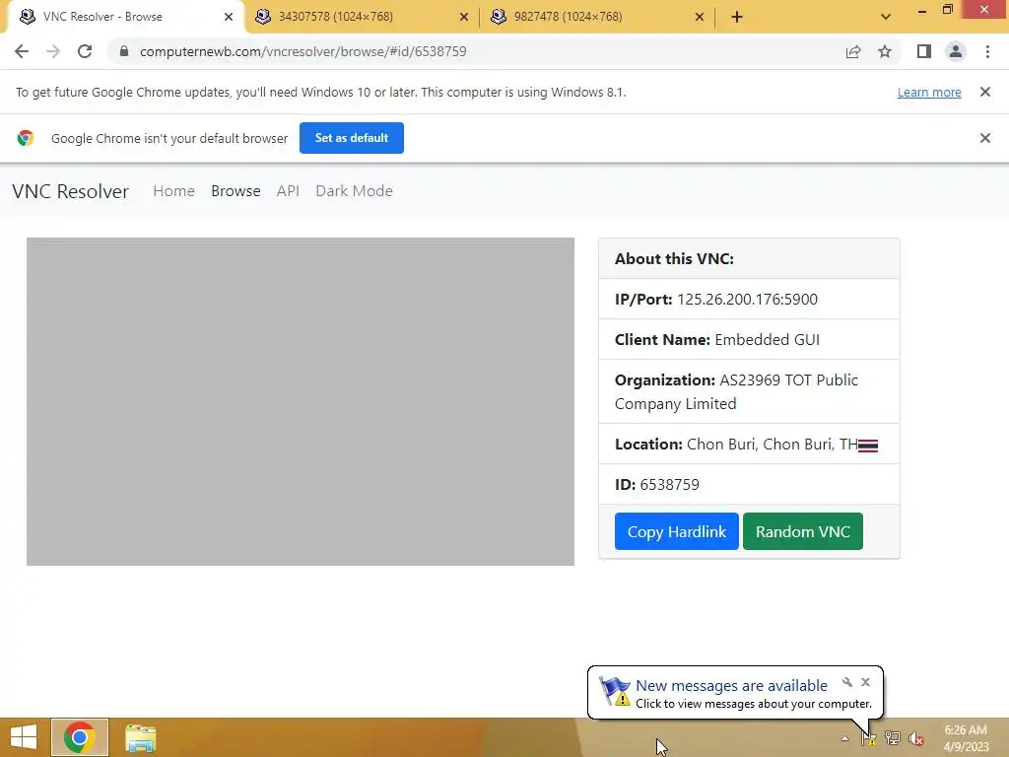This screenshot has height=757, width=1009.
Task: Go back using the browser back arrow
Action: (x=22, y=51)
